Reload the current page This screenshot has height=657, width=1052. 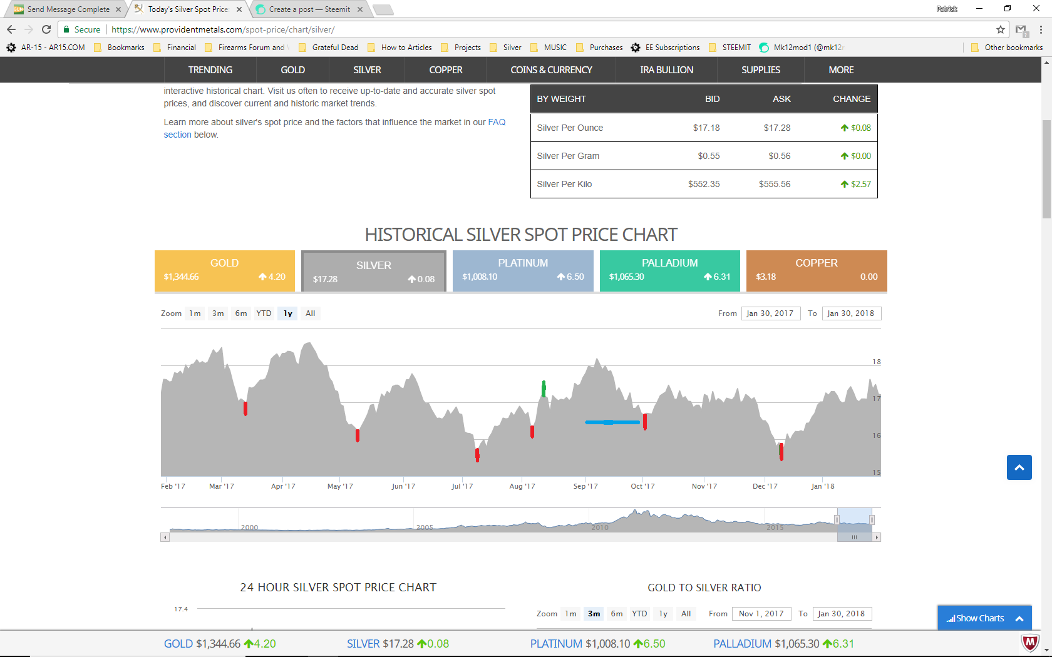[x=46, y=29]
